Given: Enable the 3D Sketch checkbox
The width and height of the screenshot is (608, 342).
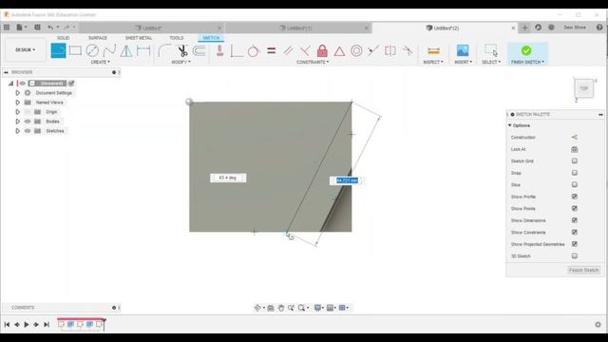Looking at the screenshot, I should click(574, 256).
